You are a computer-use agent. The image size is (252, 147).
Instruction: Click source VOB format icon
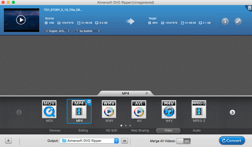click(x=46, y=23)
